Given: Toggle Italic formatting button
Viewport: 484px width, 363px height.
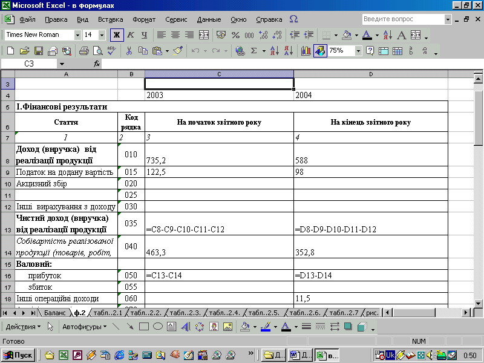Looking at the screenshot, I should [x=131, y=35].
